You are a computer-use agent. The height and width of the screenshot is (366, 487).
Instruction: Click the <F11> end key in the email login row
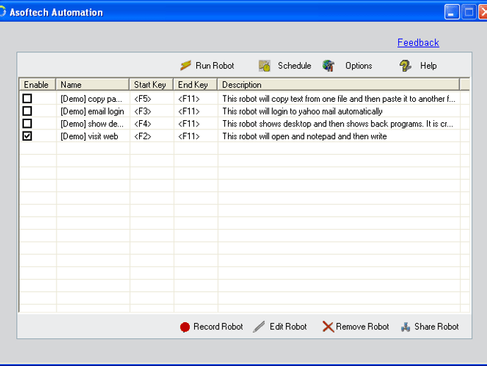(189, 112)
